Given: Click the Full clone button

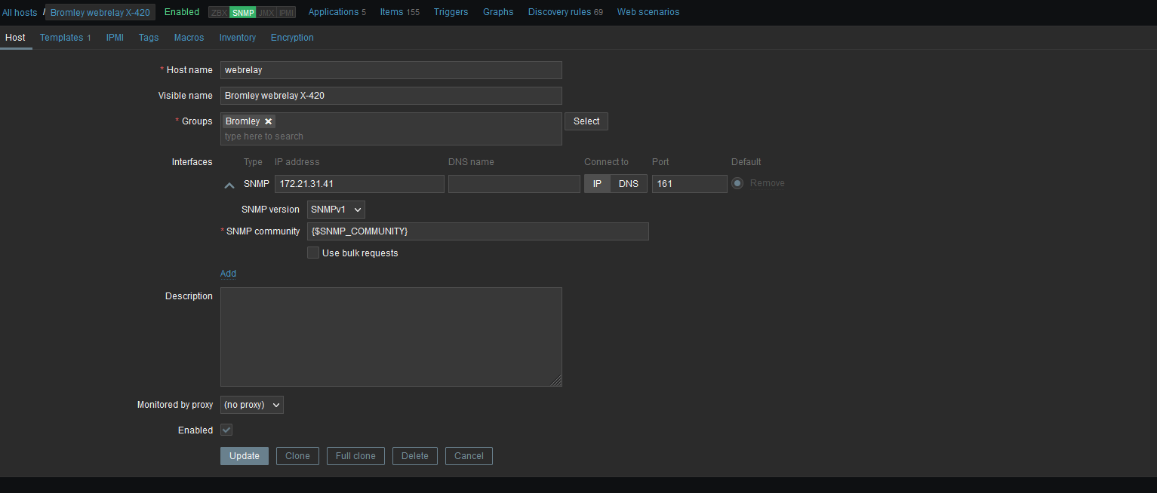Looking at the screenshot, I should pyautogui.click(x=355, y=456).
